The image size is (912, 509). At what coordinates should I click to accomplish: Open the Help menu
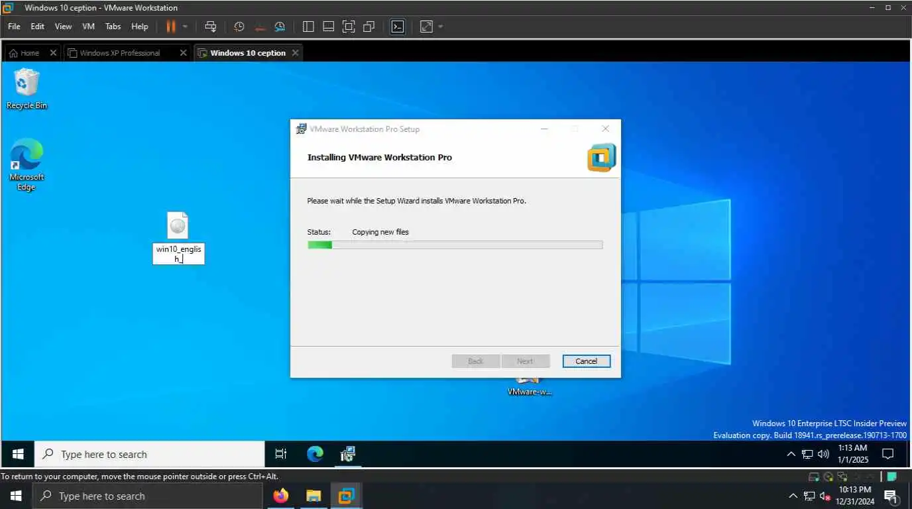pos(140,27)
